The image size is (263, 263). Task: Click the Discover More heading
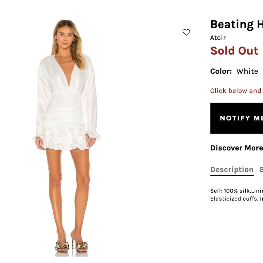click(x=236, y=148)
